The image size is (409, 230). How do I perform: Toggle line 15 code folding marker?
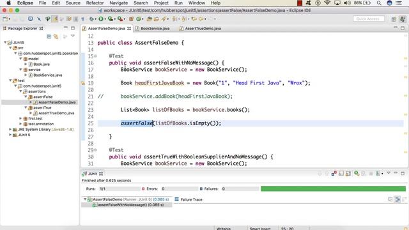click(95, 56)
